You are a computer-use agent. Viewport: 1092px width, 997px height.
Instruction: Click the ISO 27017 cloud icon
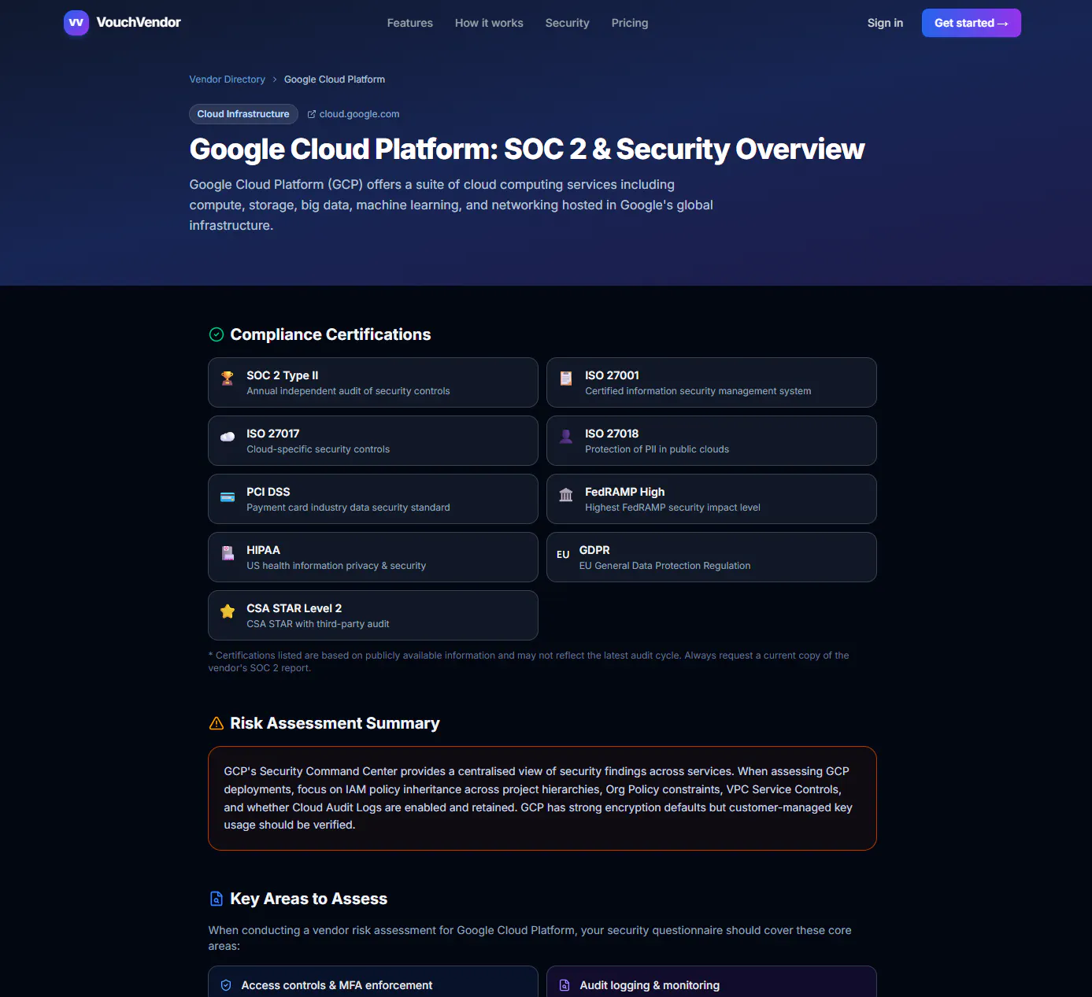point(228,437)
